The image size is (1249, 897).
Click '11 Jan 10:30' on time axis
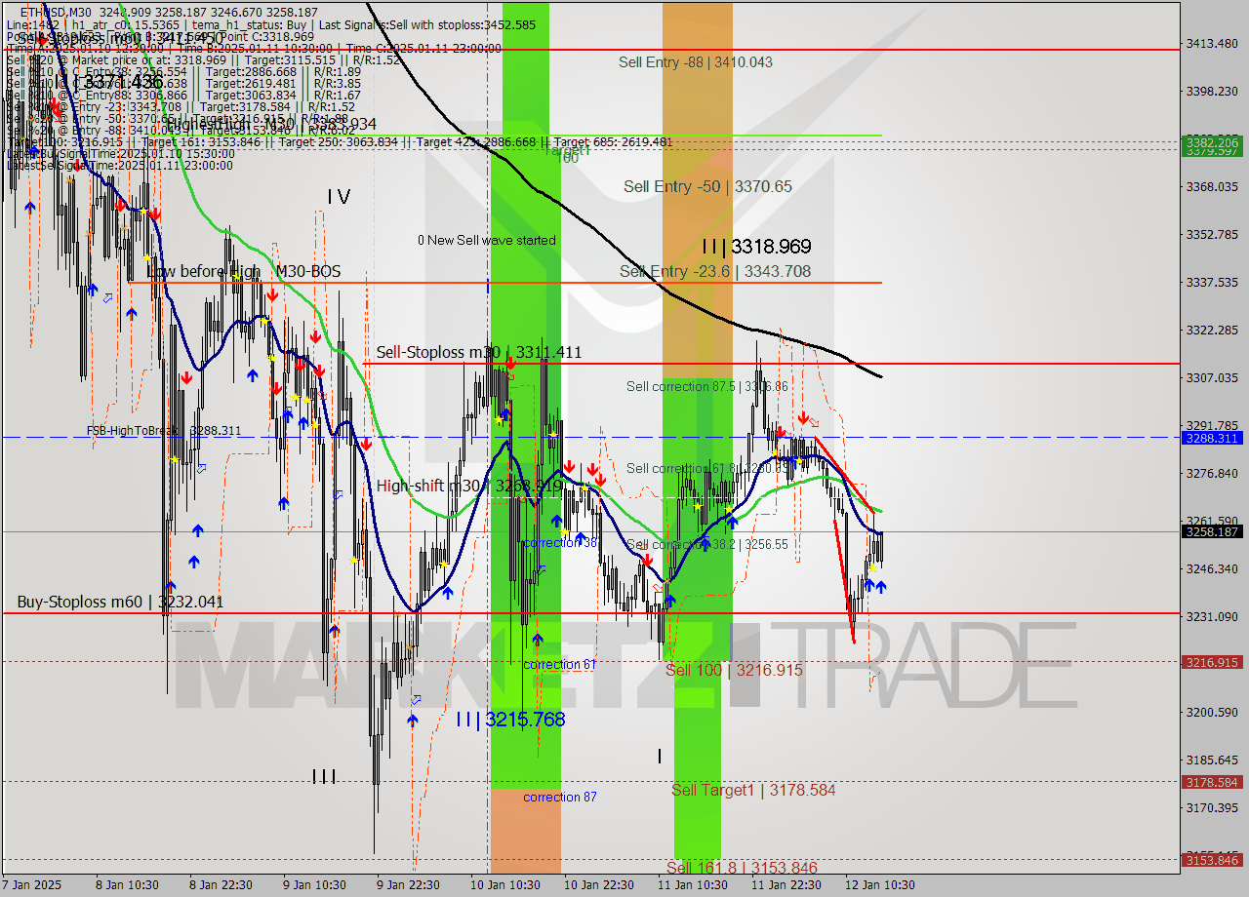693,885
